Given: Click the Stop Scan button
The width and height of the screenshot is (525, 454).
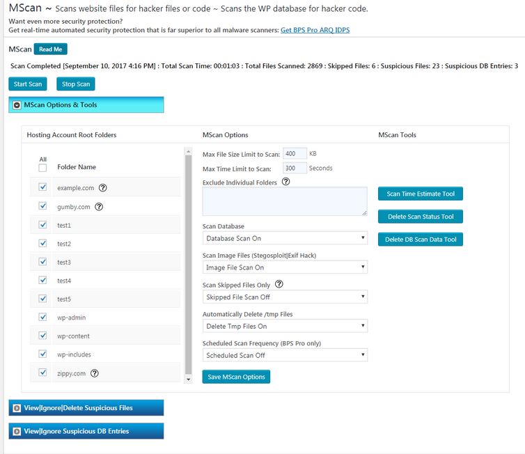Looking at the screenshot, I should [76, 84].
